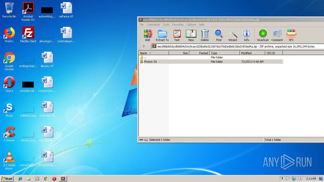Open the Commands menu
The image size is (324, 182).
click(x=153, y=25)
